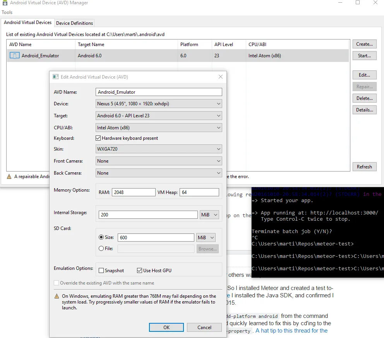Click the RAM warning triangle icon
This screenshot has height=338, width=384.
point(57,297)
